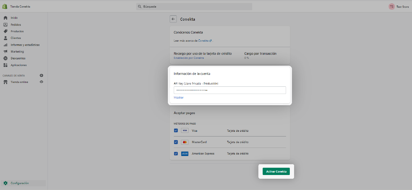Click the Shopify bag logo
This screenshot has height=190, width=412.
tap(5, 6)
